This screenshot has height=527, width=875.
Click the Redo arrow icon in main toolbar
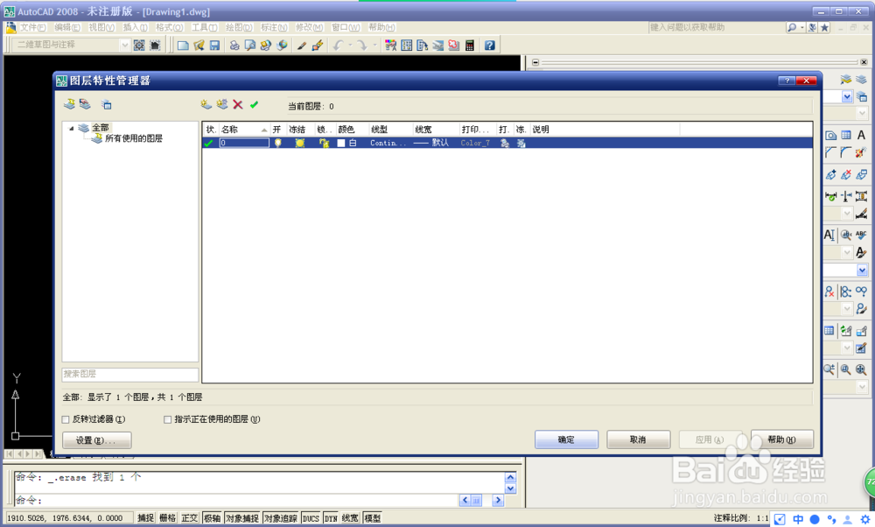(x=361, y=46)
